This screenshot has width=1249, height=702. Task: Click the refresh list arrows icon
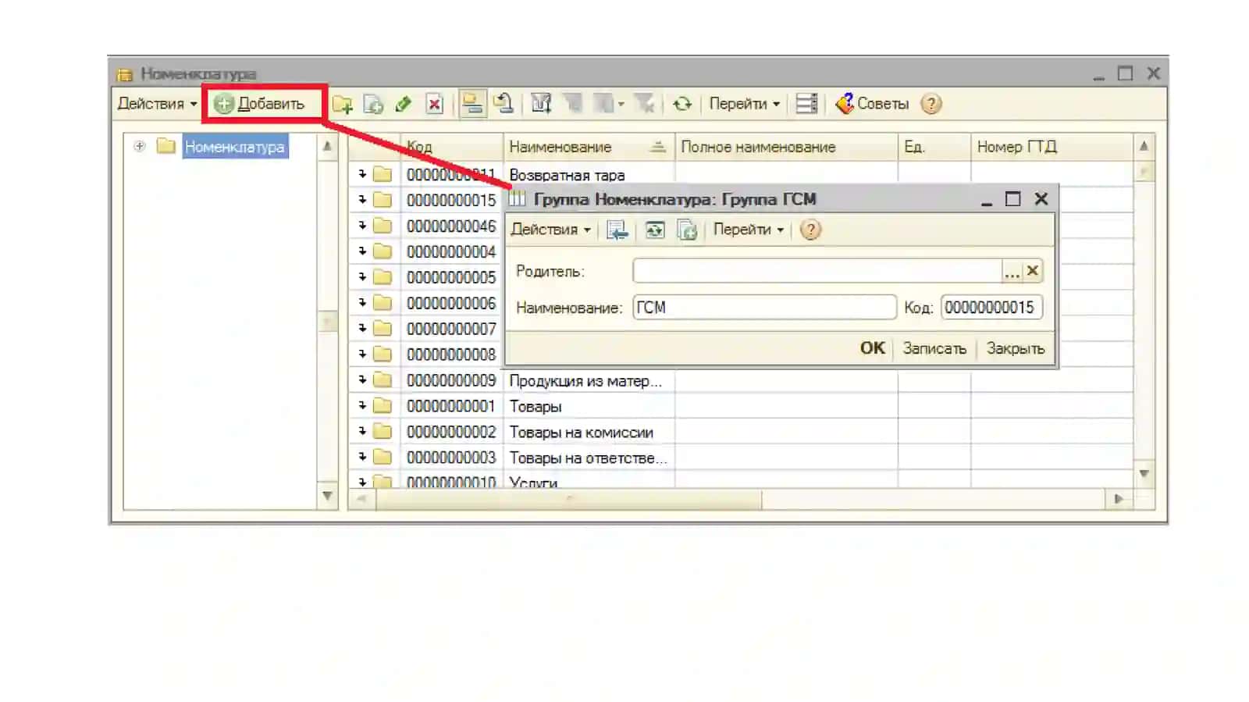682,104
